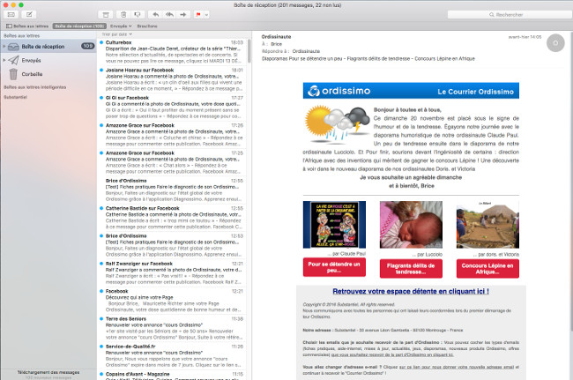Reply to the selected message
Viewport: 573px width, 380px height.
(x=156, y=15)
